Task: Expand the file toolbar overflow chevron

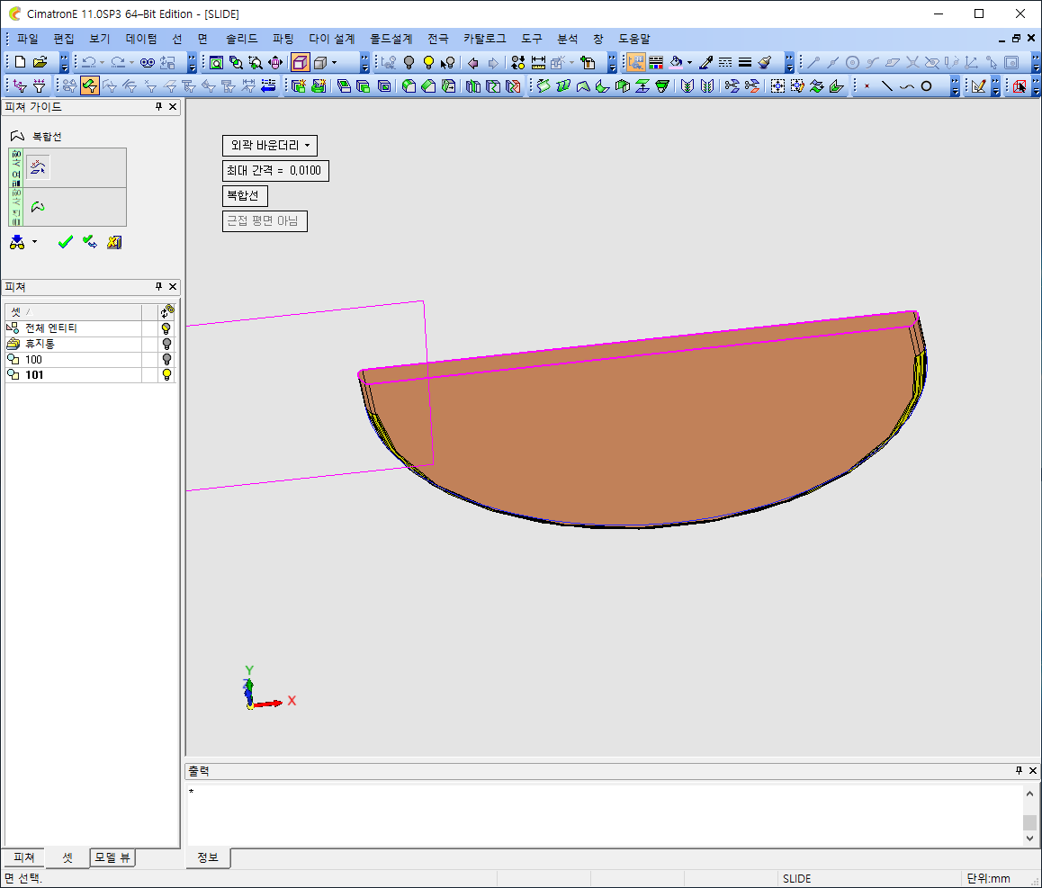Action: pyautogui.click(x=65, y=62)
